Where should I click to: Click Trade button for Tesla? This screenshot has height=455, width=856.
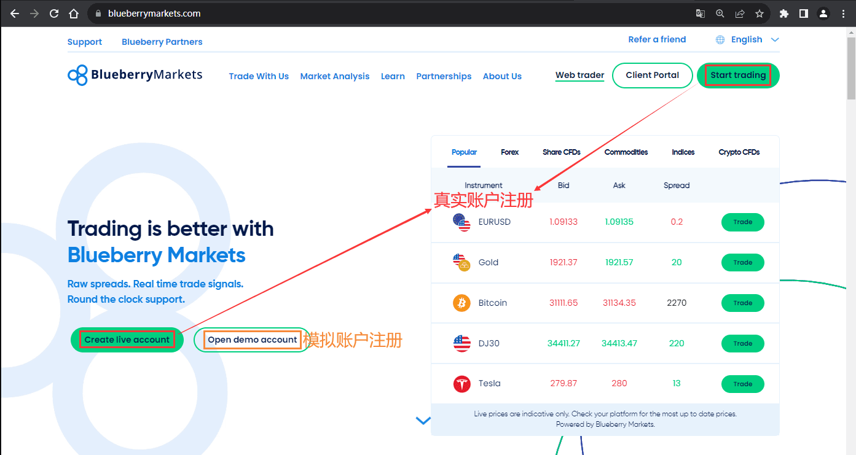click(742, 384)
